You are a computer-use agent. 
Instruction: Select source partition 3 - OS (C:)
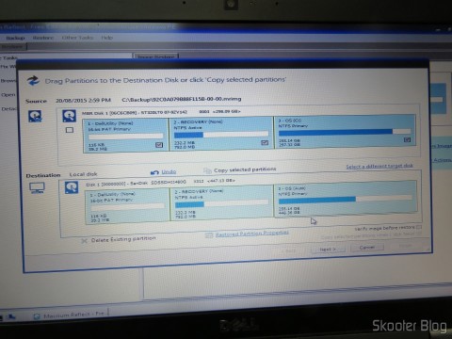(345, 131)
